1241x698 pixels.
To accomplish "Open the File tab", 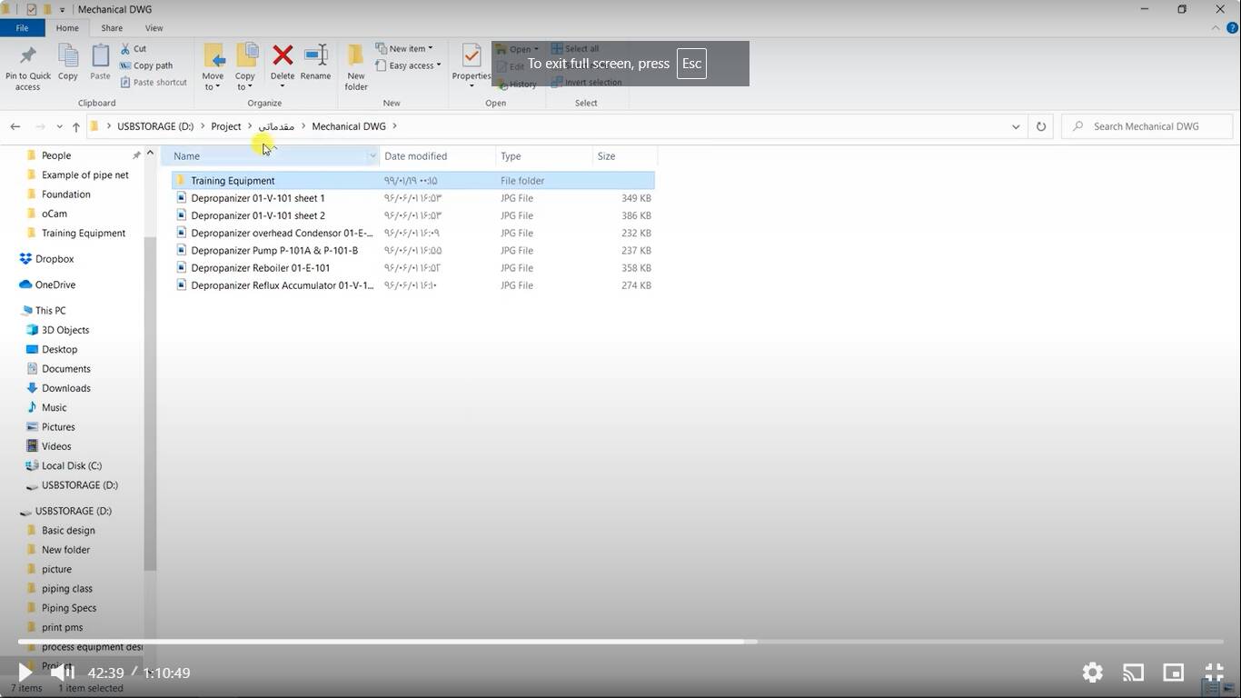I will (22, 28).
